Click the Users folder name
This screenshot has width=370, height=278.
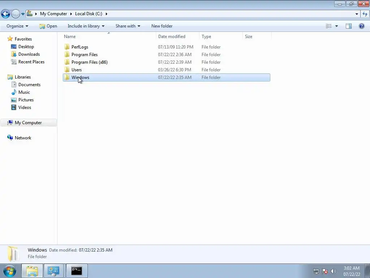click(77, 70)
